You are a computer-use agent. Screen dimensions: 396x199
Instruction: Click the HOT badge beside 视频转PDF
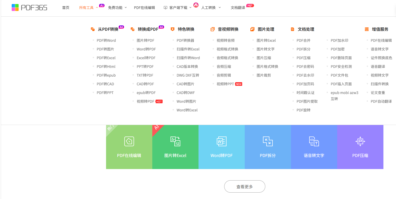[x=159, y=101]
